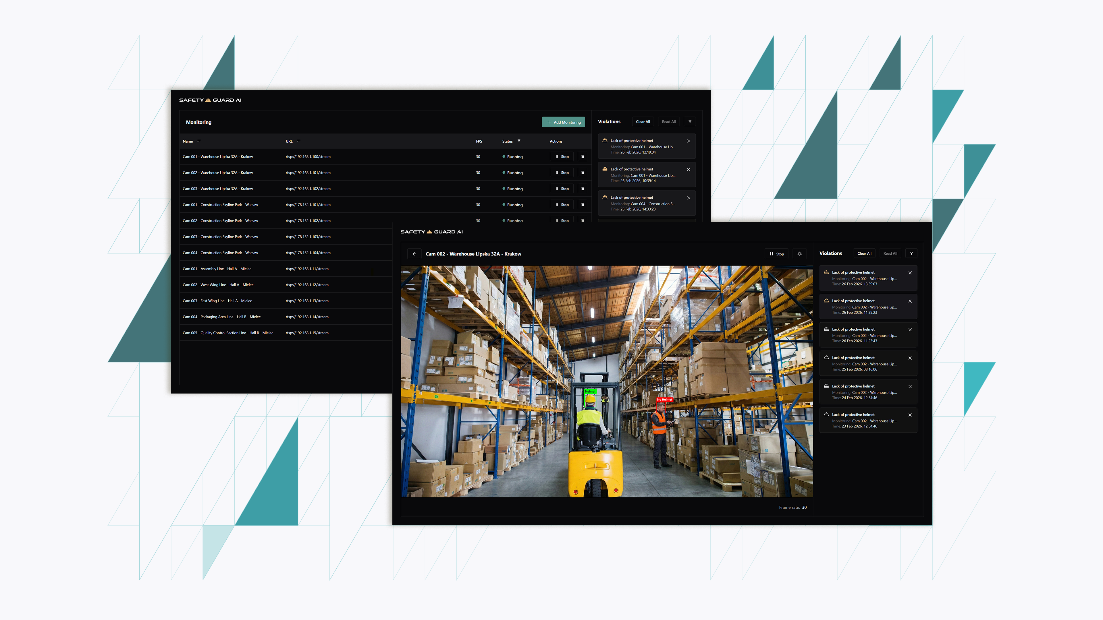Image resolution: width=1103 pixels, height=620 pixels.
Task: Dismiss the 12:19:04 helmet violation
Action: point(689,141)
